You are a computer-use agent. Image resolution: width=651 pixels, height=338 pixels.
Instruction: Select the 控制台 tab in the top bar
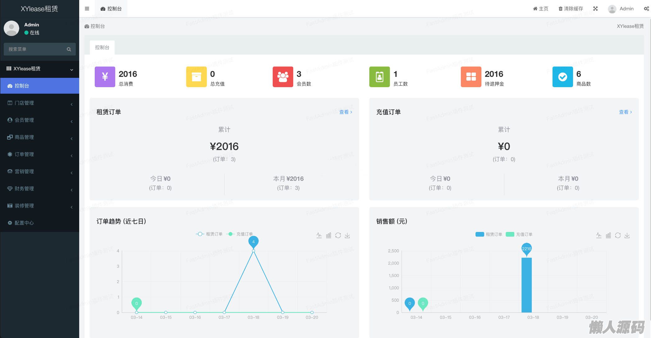[x=111, y=9]
